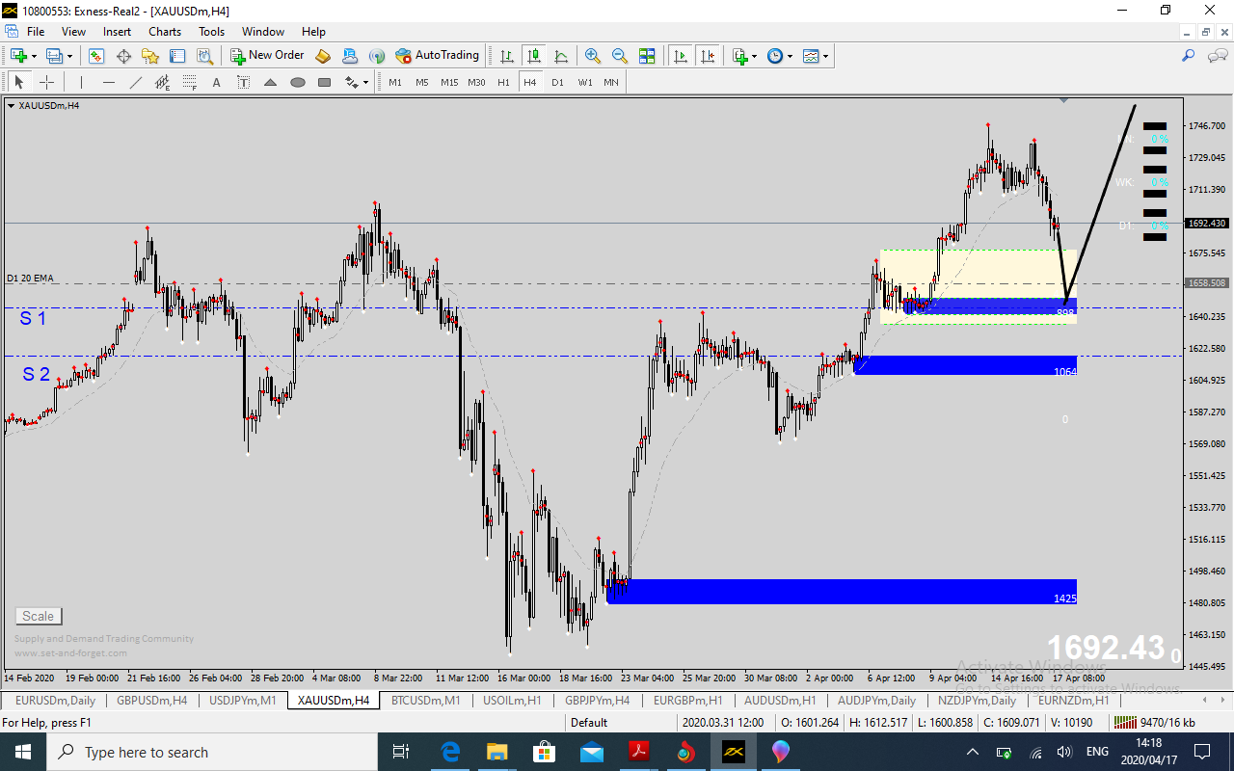Toggle AutoTrading on or off
This screenshot has height=771, width=1234.
(437, 56)
